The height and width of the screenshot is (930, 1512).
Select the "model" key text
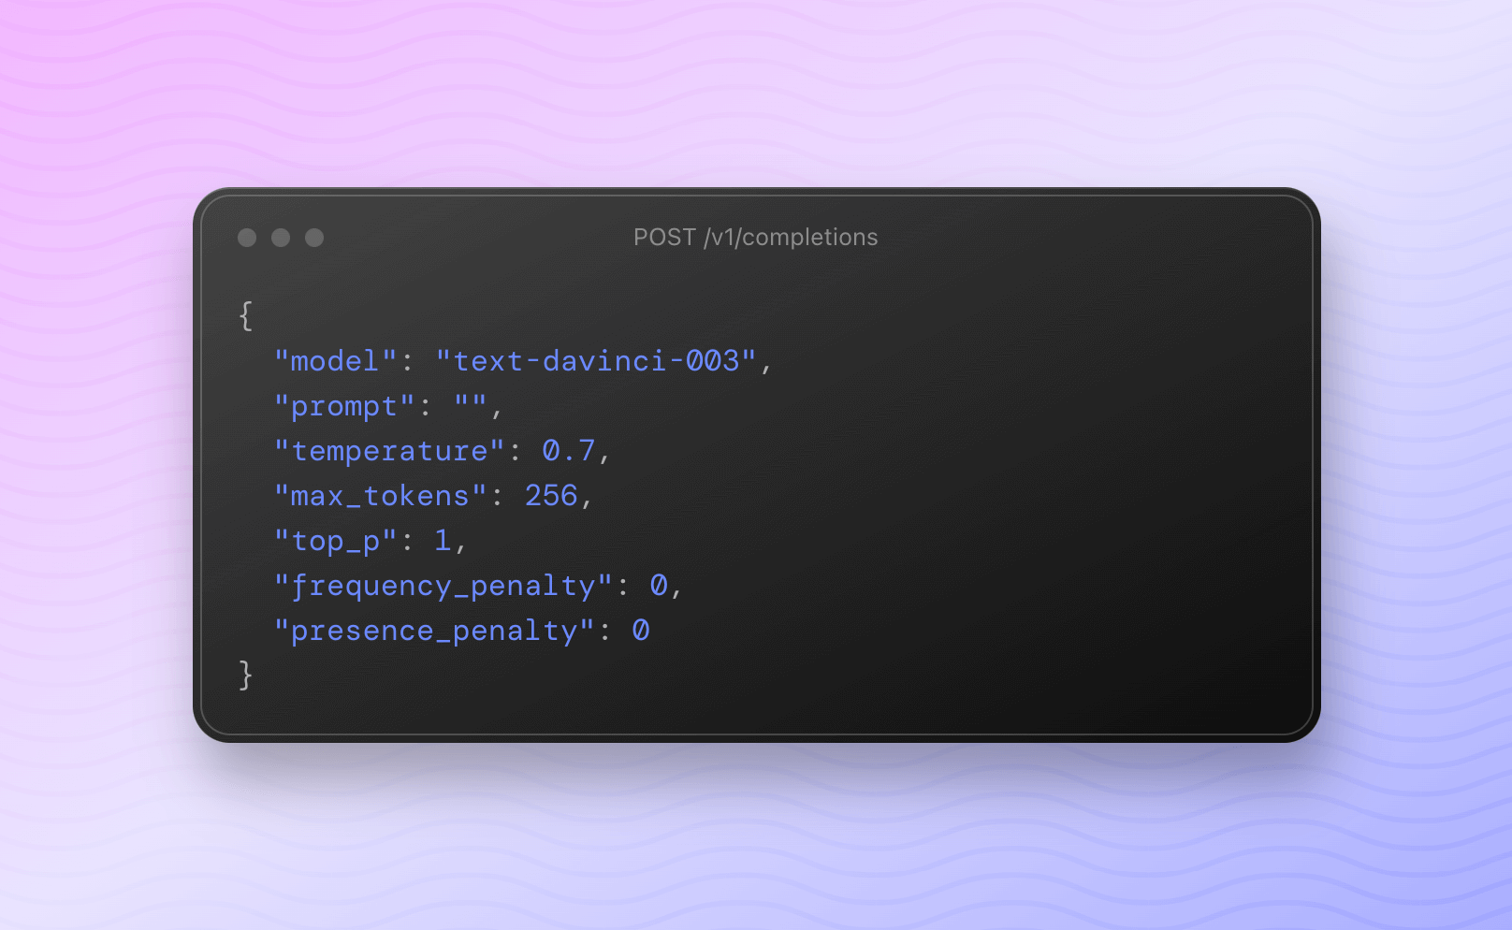336,361
